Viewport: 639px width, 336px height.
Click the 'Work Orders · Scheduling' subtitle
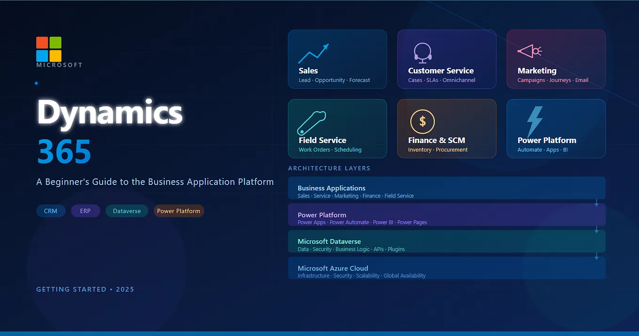[x=330, y=150]
